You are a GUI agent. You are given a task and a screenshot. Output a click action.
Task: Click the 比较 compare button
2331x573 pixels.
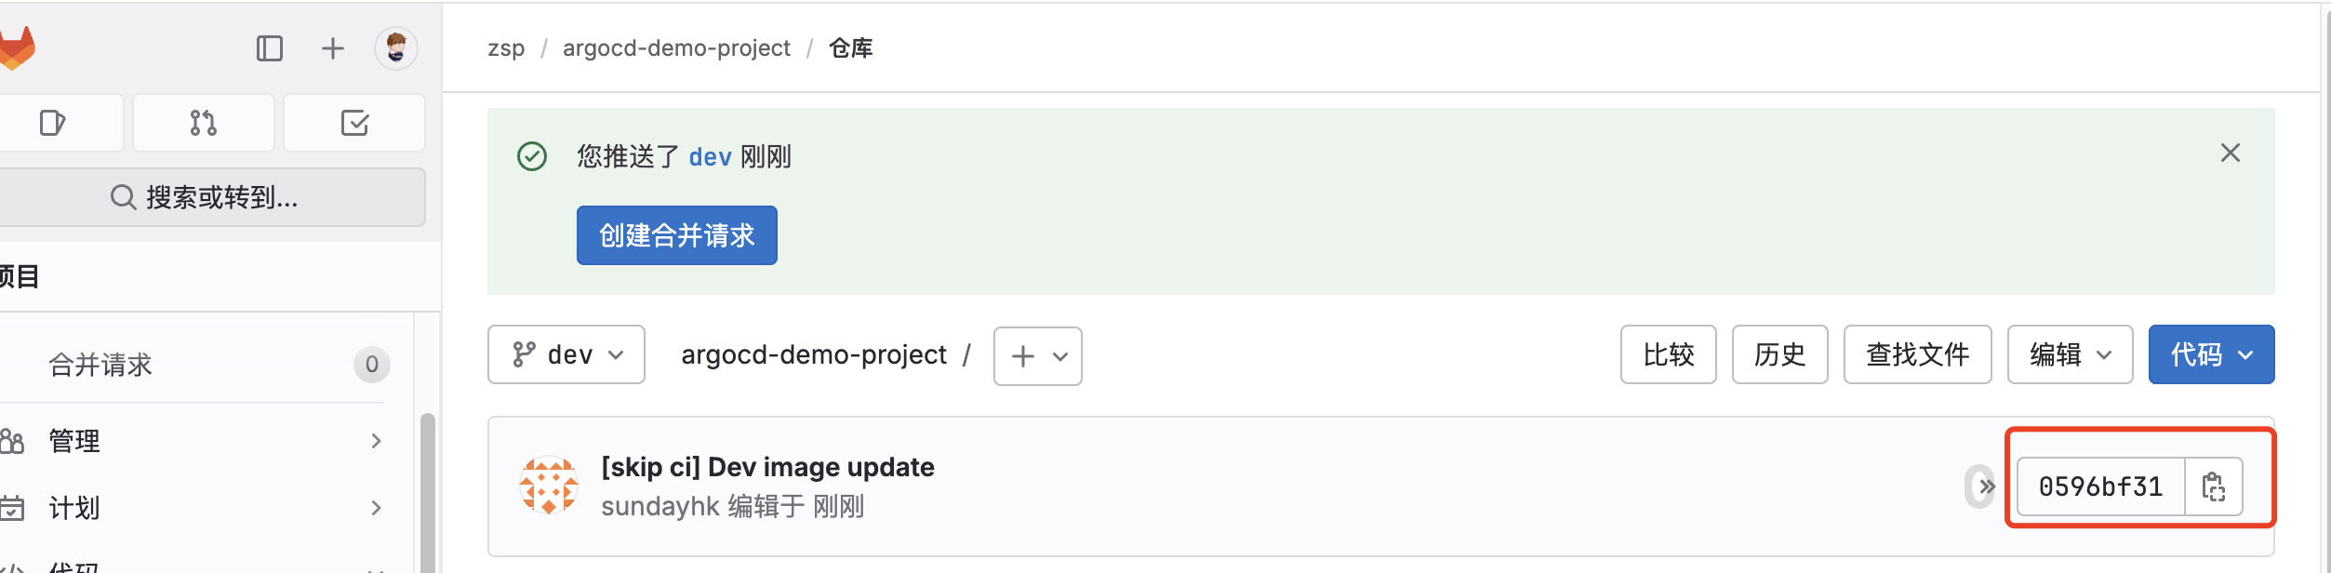point(1669,354)
